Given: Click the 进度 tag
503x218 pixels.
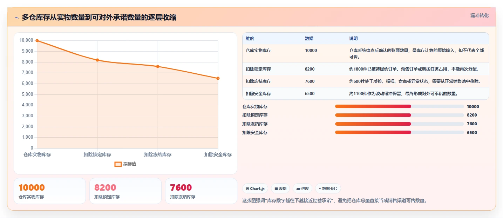Looking at the screenshot, I should [303, 189].
